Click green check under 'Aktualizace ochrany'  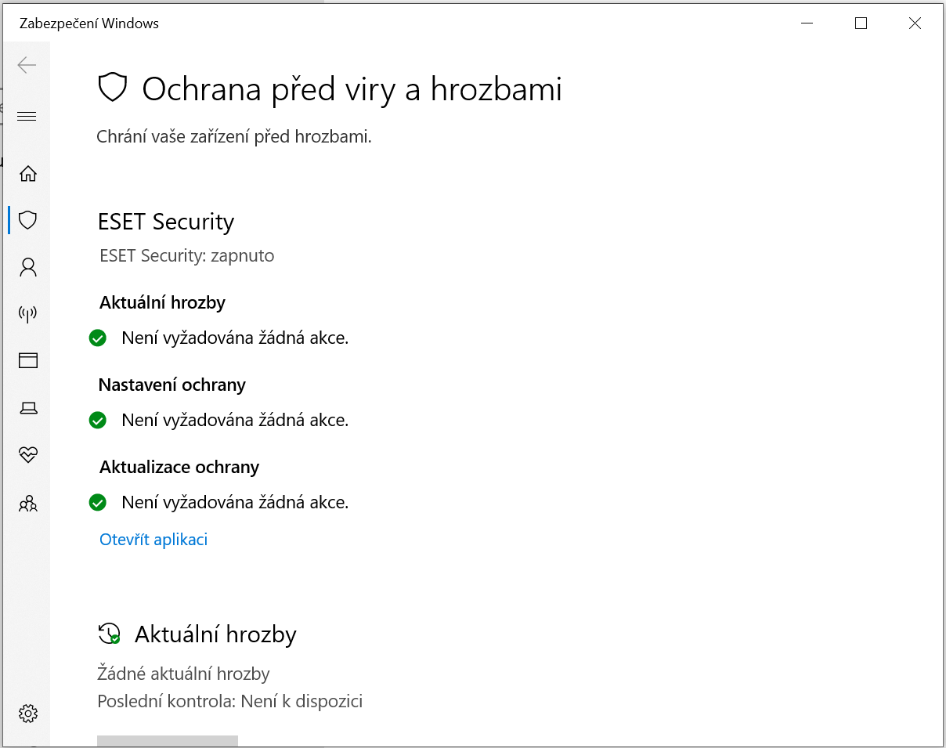pos(98,502)
